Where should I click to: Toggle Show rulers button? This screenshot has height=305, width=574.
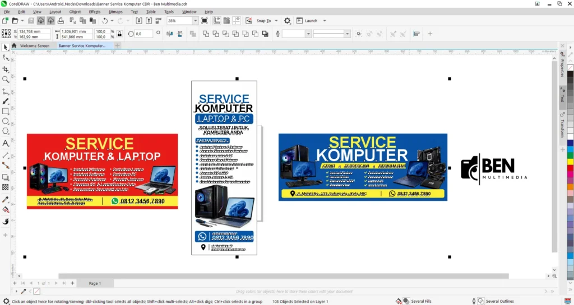point(217,21)
